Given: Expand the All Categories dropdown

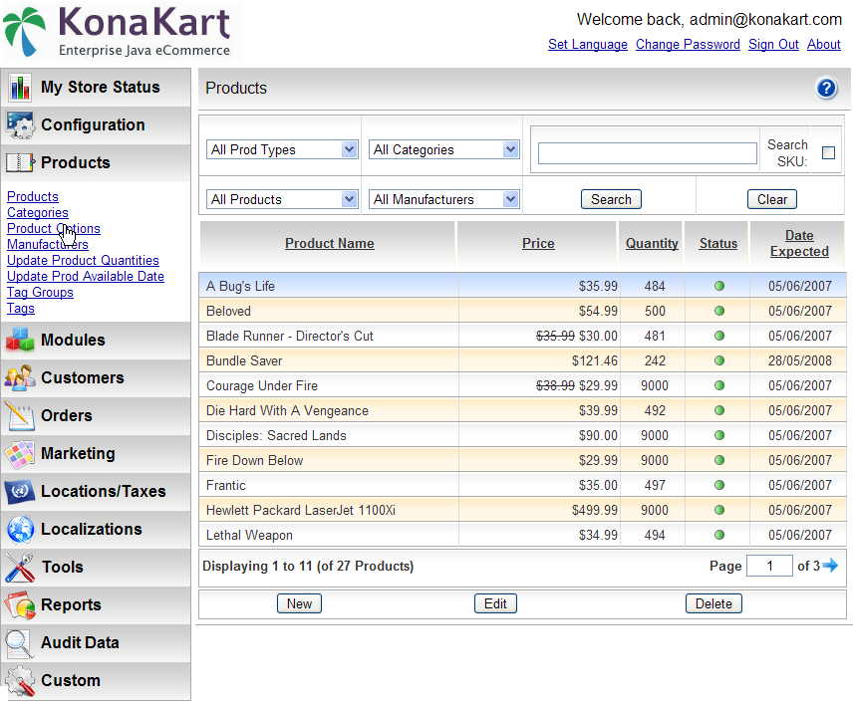Looking at the screenshot, I should [444, 149].
